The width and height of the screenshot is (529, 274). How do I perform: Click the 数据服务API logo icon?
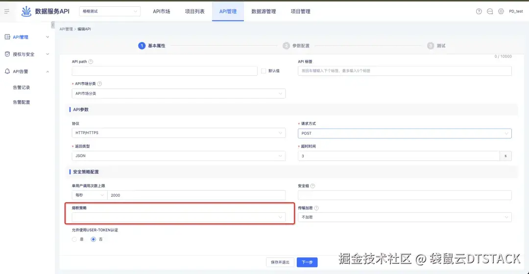26,11
